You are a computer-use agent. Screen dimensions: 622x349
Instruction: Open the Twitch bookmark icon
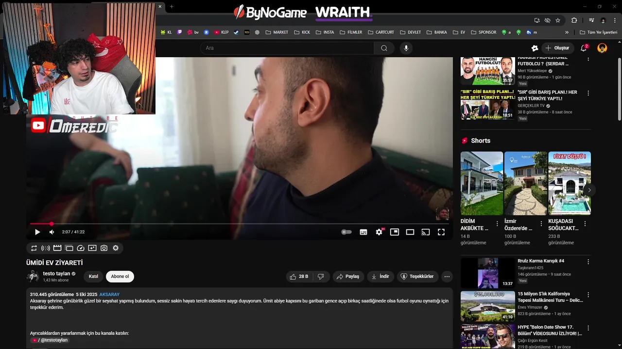(x=180, y=32)
